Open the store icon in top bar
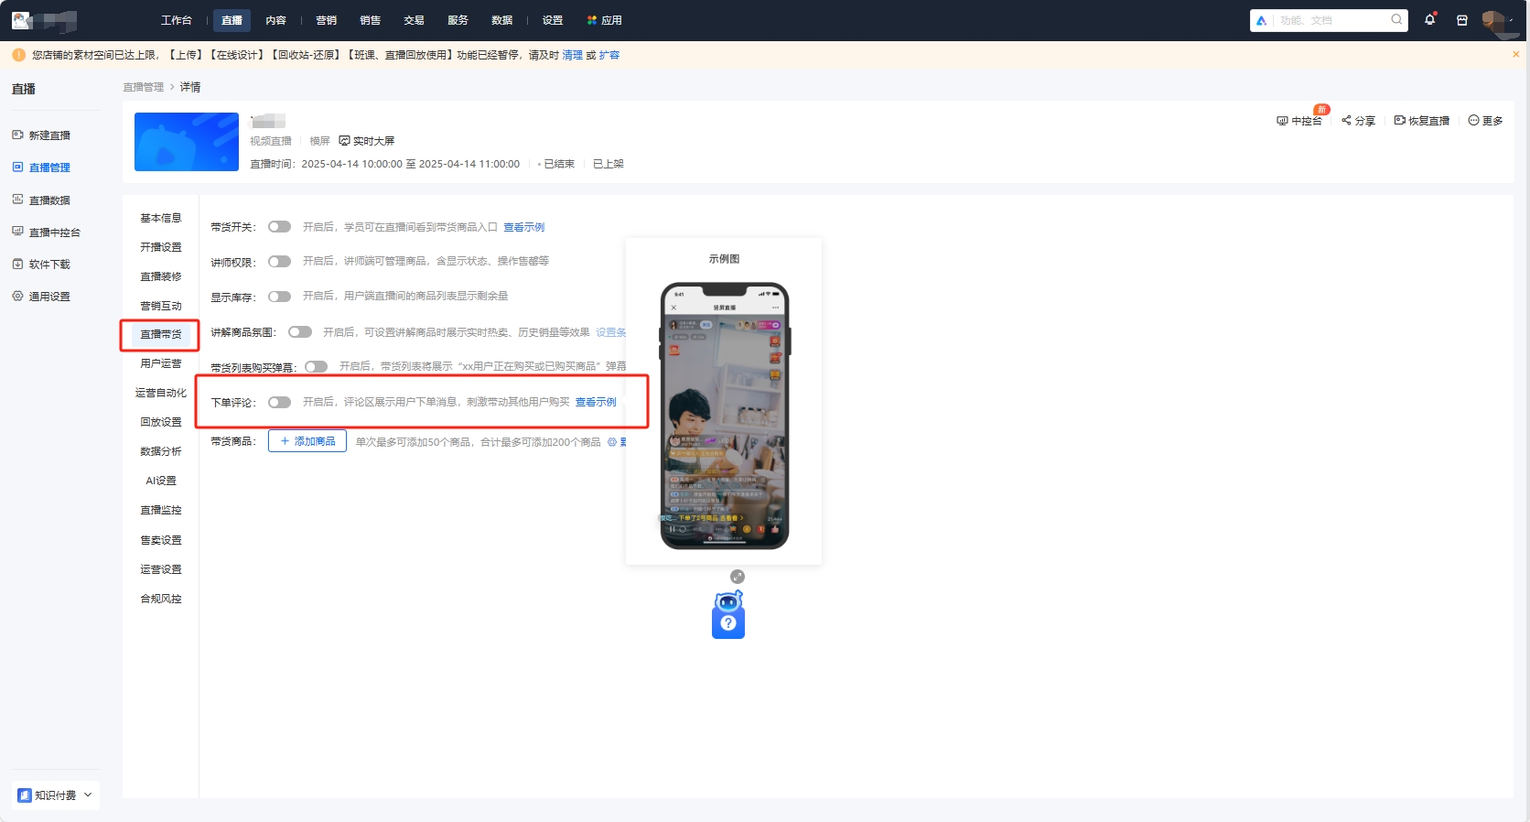Screen dimensions: 1530x822 pyautogui.click(x=1461, y=20)
